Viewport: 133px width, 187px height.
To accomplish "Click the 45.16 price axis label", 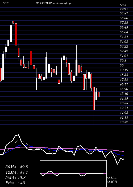I will [x=124, y=93].
